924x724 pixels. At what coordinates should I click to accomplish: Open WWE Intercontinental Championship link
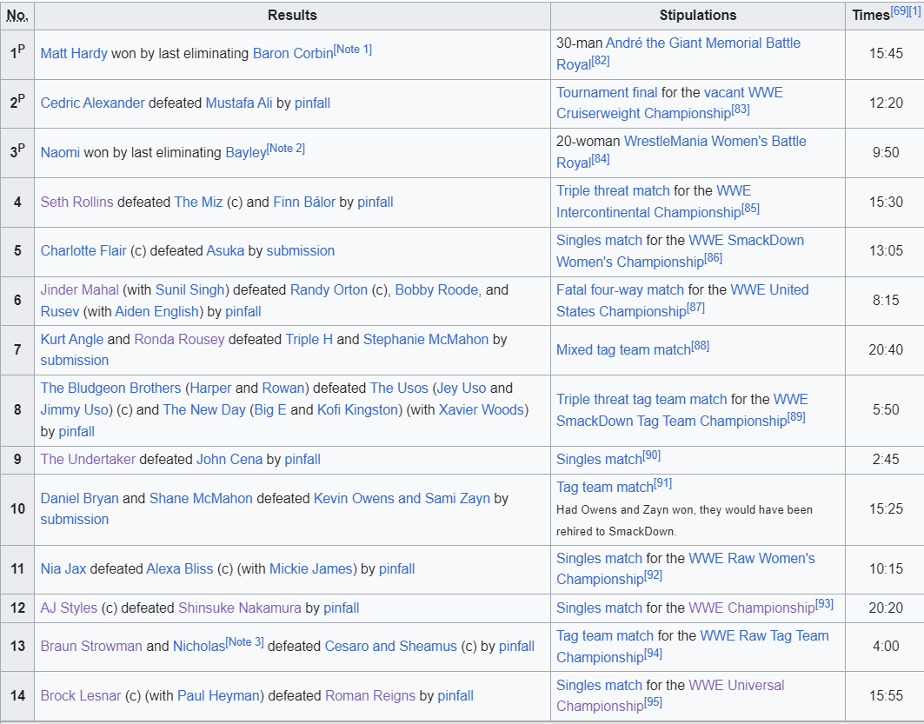(x=655, y=202)
